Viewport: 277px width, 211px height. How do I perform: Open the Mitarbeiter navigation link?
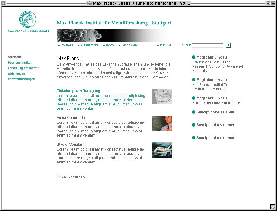click(90, 45)
